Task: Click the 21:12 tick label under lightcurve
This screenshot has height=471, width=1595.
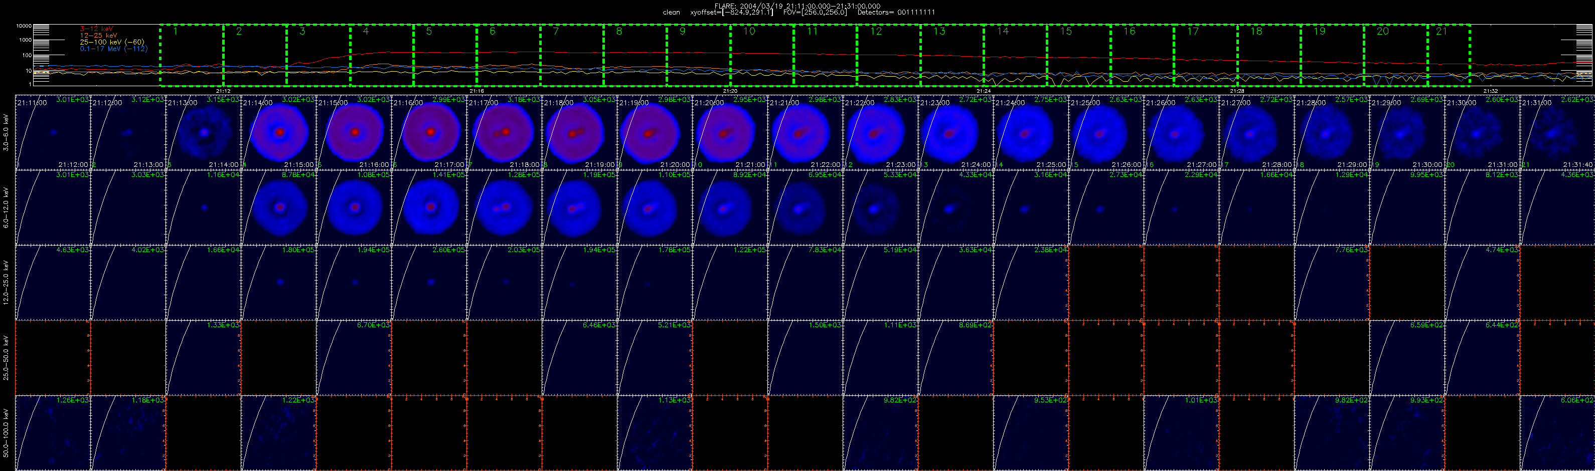Action: [x=224, y=91]
